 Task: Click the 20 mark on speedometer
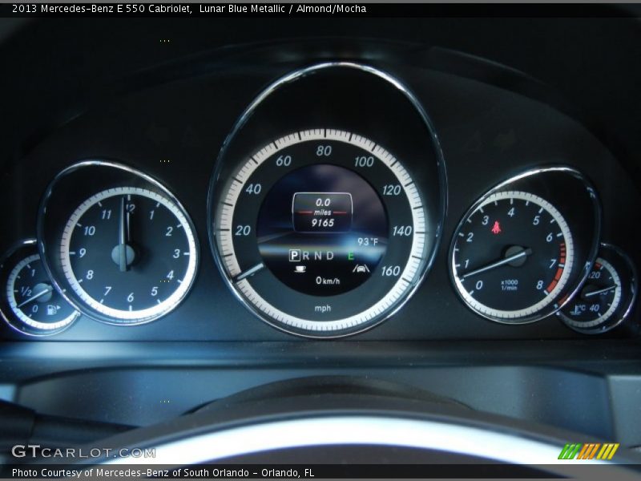pos(243,231)
